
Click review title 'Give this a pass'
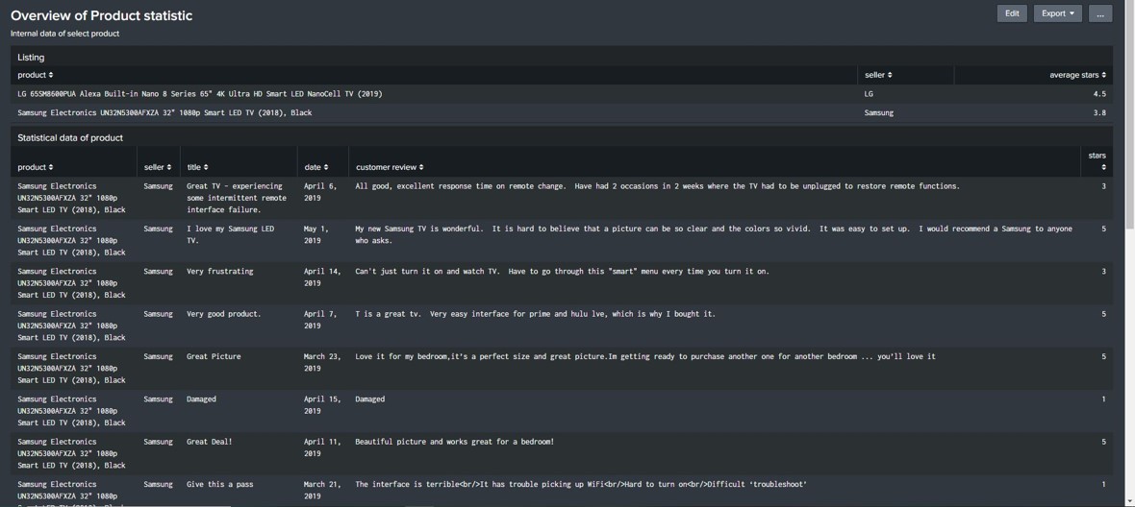click(x=220, y=485)
